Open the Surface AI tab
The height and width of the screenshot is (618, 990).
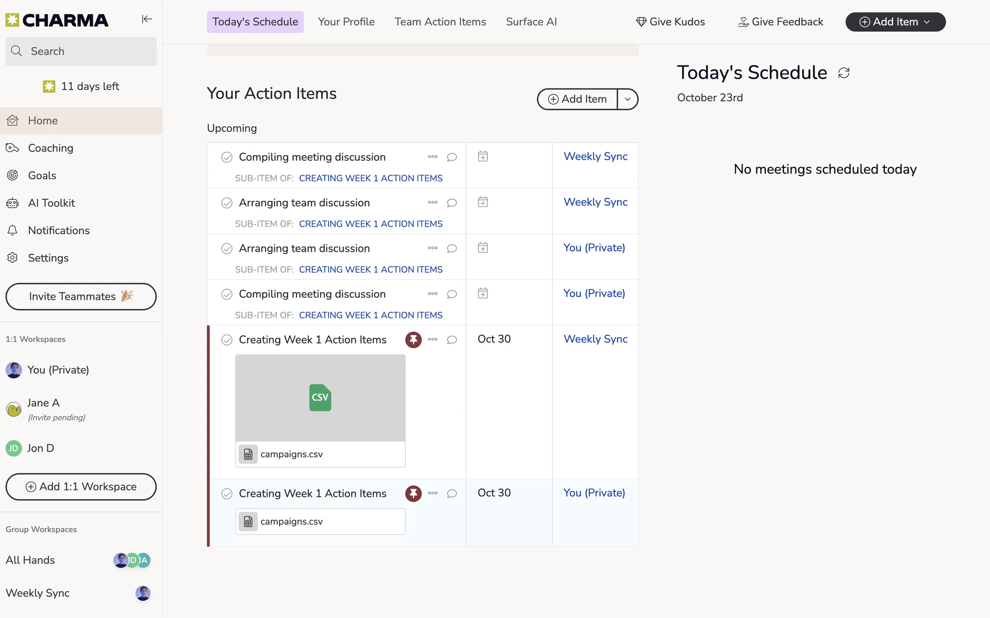tap(531, 22)
